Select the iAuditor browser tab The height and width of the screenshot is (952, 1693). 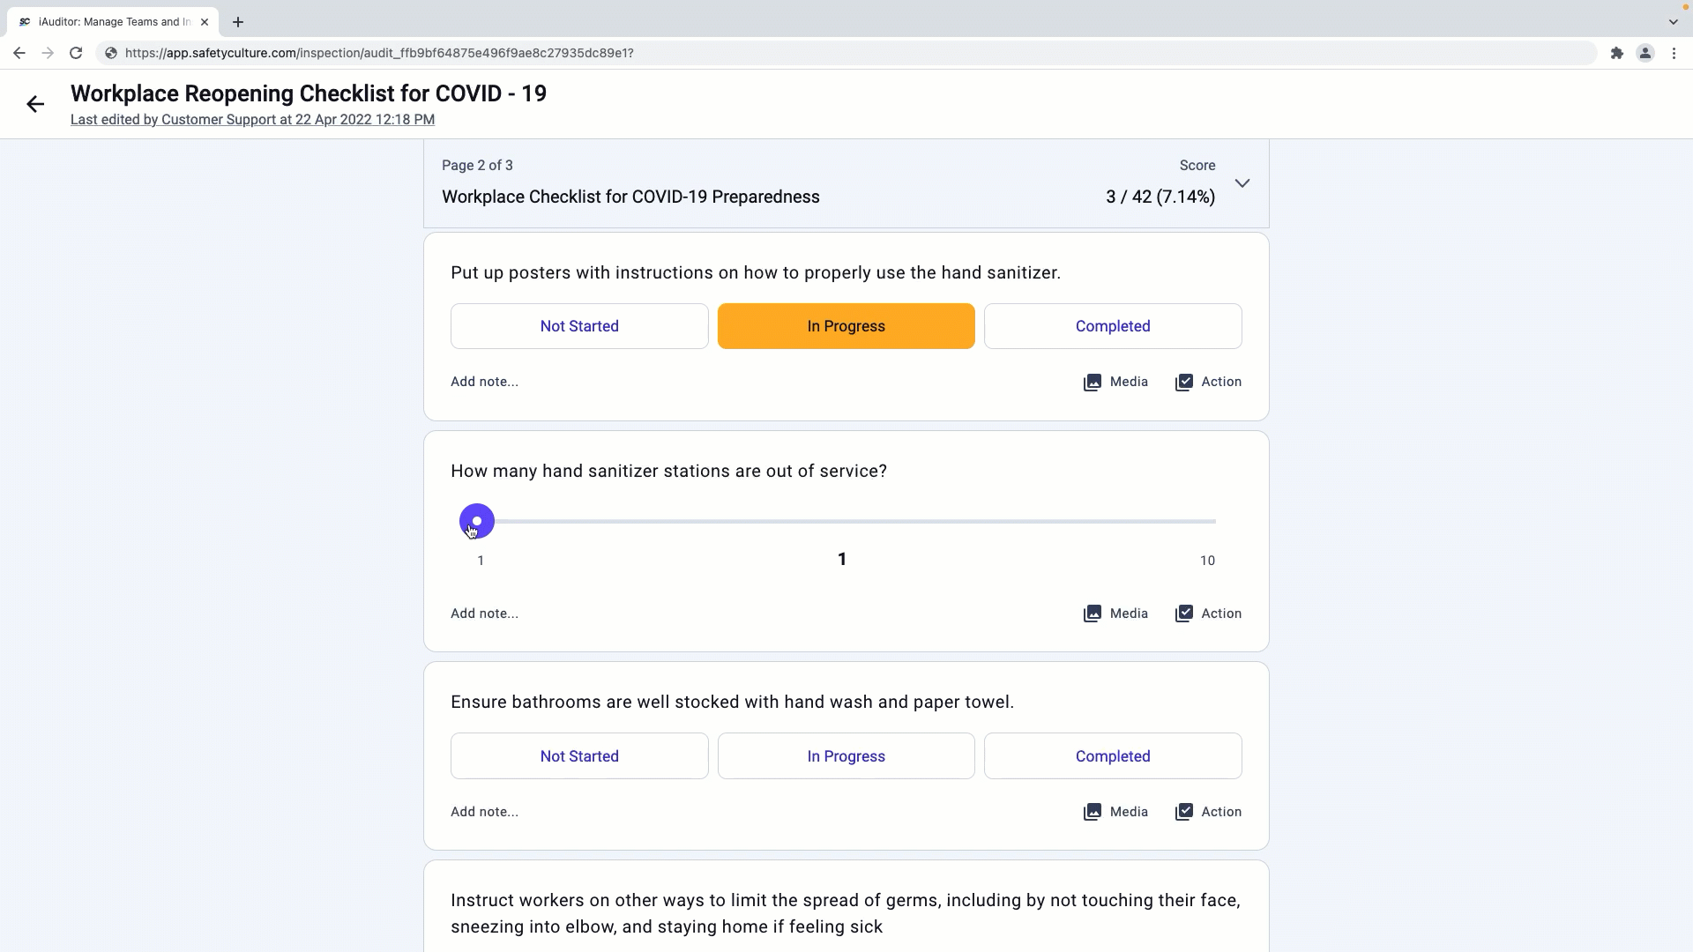pyautogui.click(x=113, y=22)
